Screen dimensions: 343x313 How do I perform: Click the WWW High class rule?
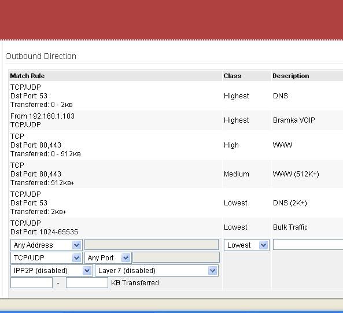pos(176,145)
